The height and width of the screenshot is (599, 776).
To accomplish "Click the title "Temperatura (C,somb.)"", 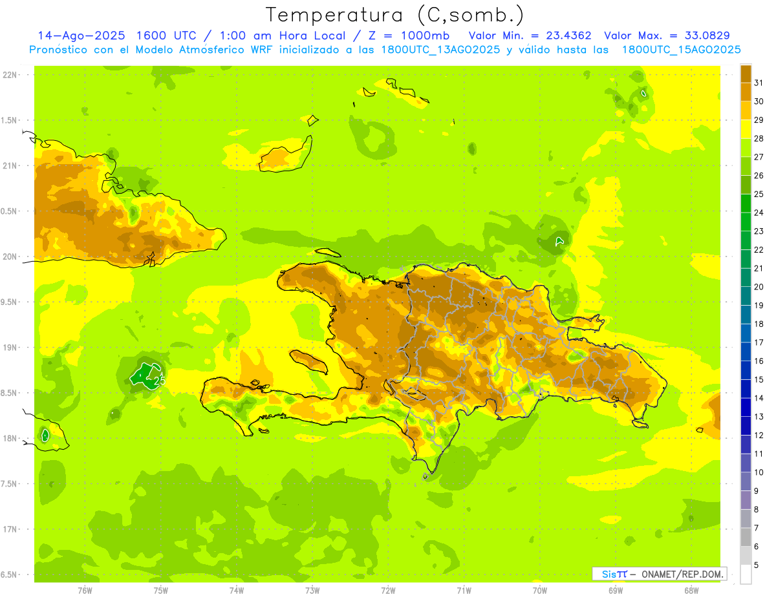I will click(x=394, y=15).
